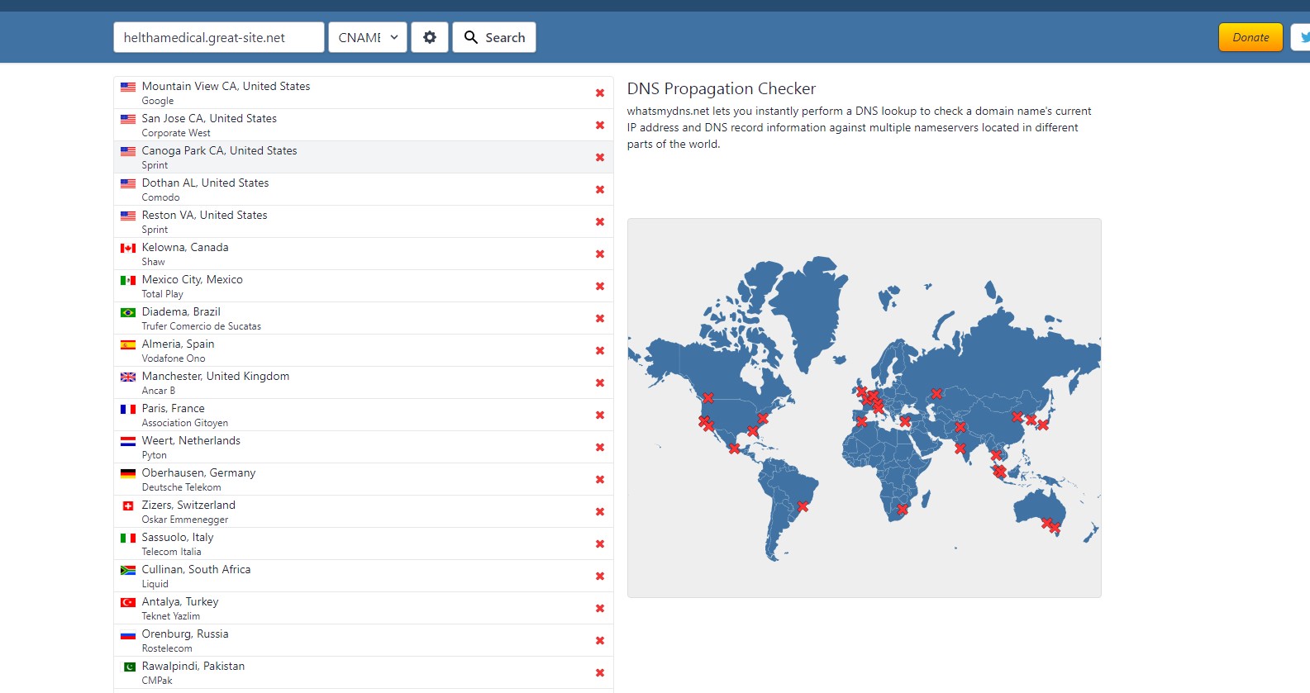Open the CNAME record type dropdown
The height and width of the screenshot is (693, 1310).
coord(368,37)
